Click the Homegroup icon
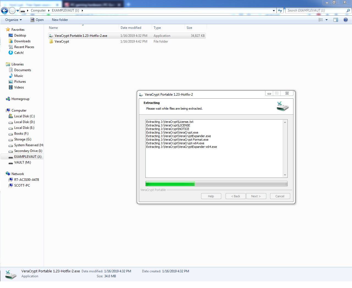This screenshot has height=288, width=352. point(8,99)
